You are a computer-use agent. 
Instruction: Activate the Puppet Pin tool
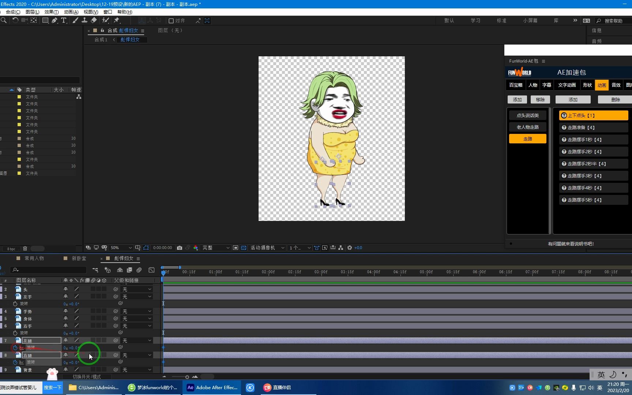[x=117, y=20]
